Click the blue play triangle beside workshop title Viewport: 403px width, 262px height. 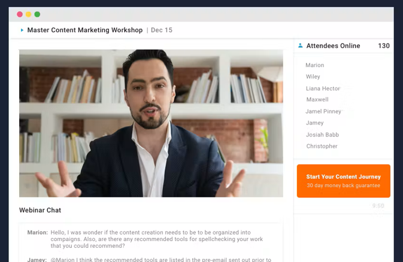pyautogui.click(x=22, y=30)
